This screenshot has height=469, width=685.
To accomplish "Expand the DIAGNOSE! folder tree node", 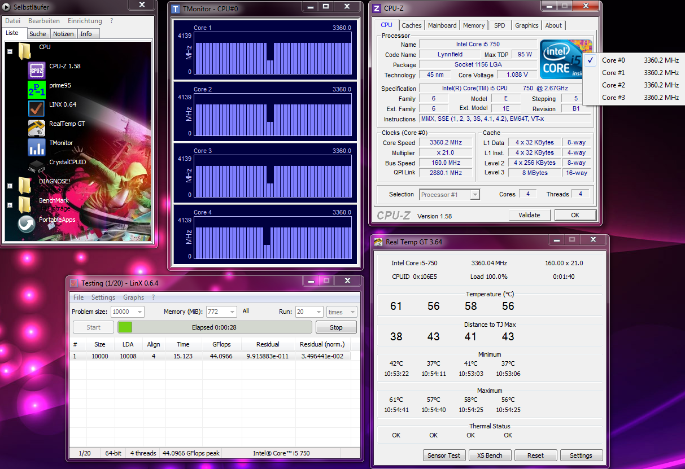I will point(10,185).
